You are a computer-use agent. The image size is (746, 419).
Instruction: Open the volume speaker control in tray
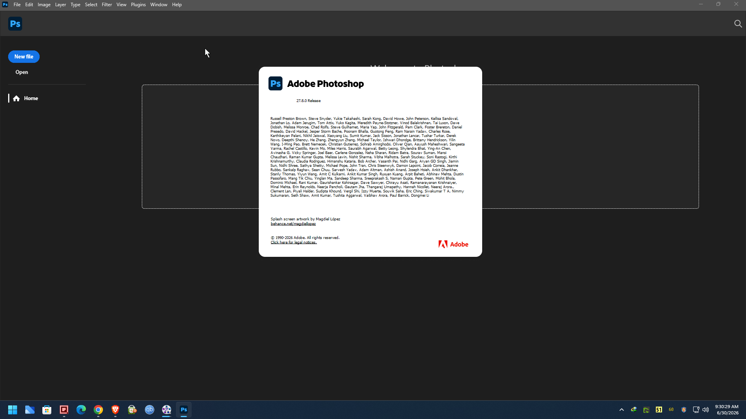[x=706, y=410]
